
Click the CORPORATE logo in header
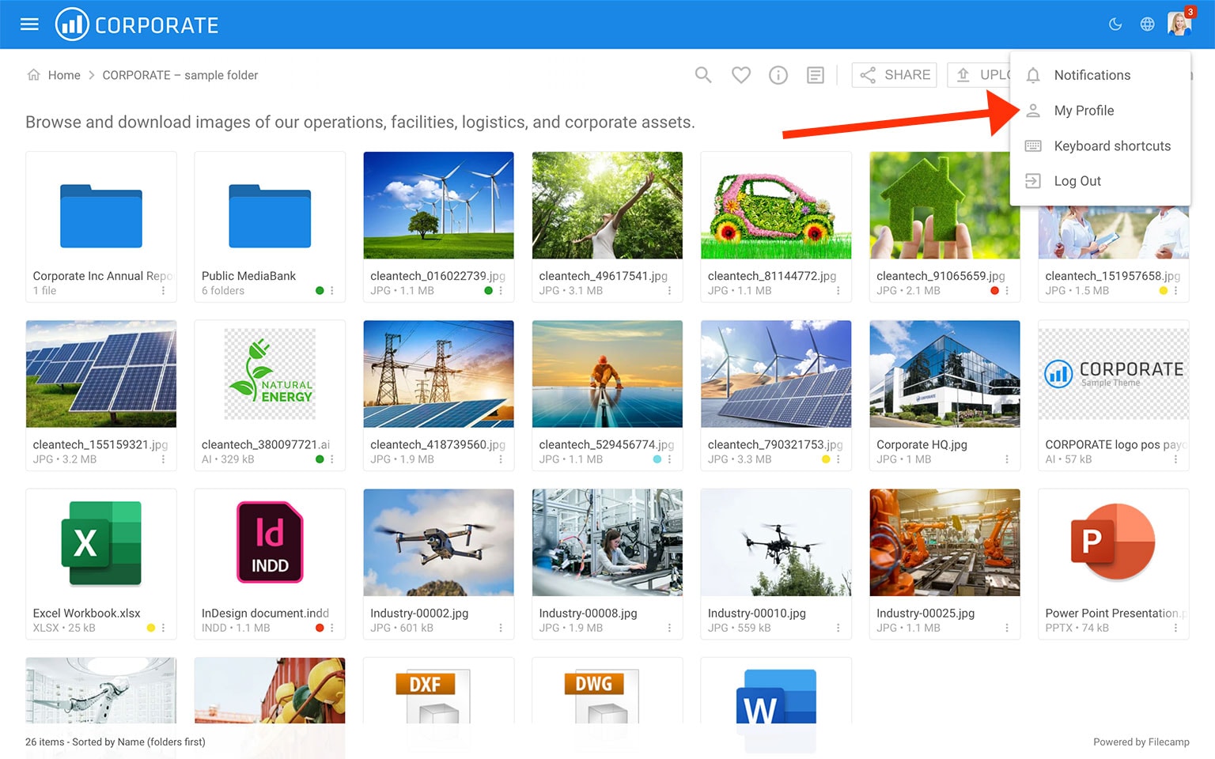137,25
